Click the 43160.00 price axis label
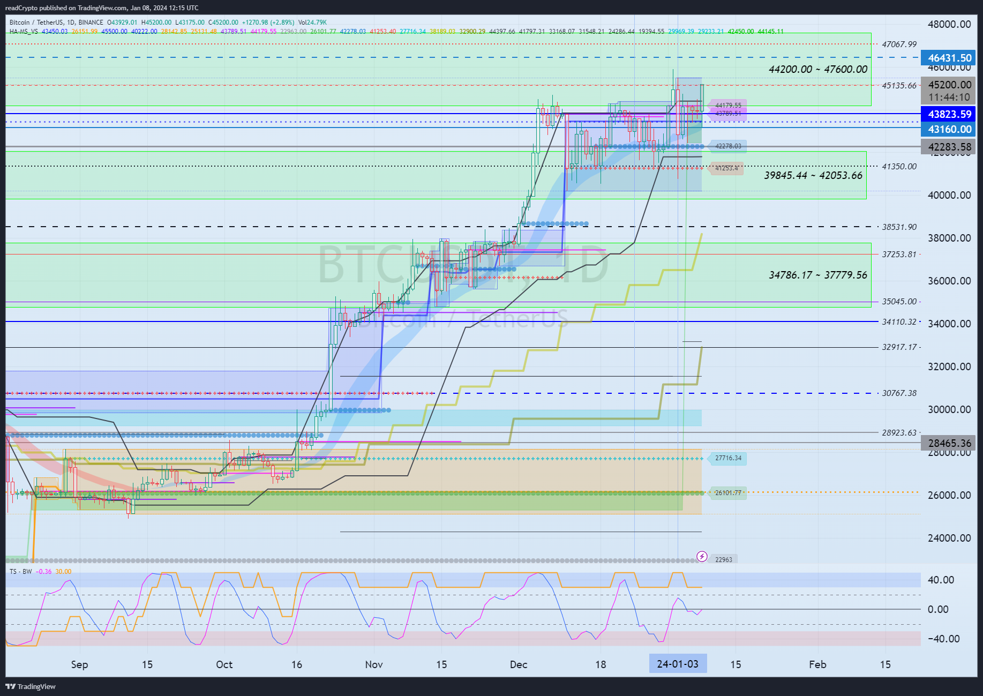Image resolution: width=983 pixels, height=696 pixels. (949, 129)
